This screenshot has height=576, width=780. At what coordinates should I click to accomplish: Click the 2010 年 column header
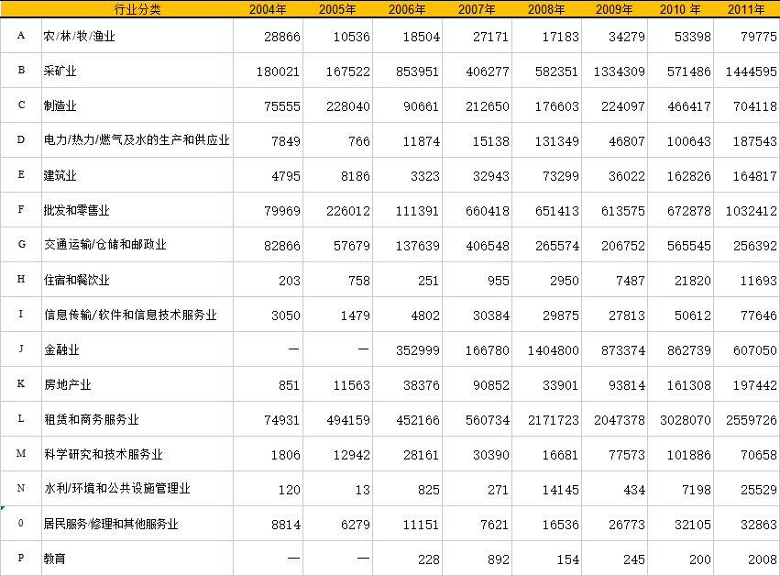pos(680,9)
